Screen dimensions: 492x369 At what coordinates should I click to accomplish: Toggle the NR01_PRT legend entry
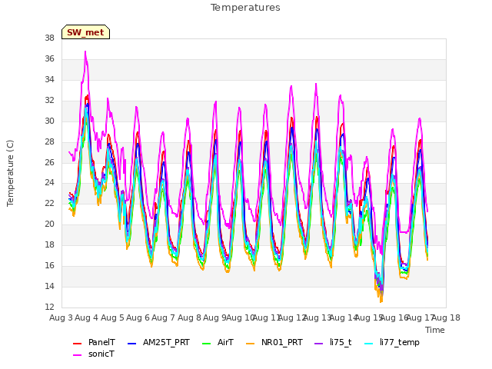[274, 342]
